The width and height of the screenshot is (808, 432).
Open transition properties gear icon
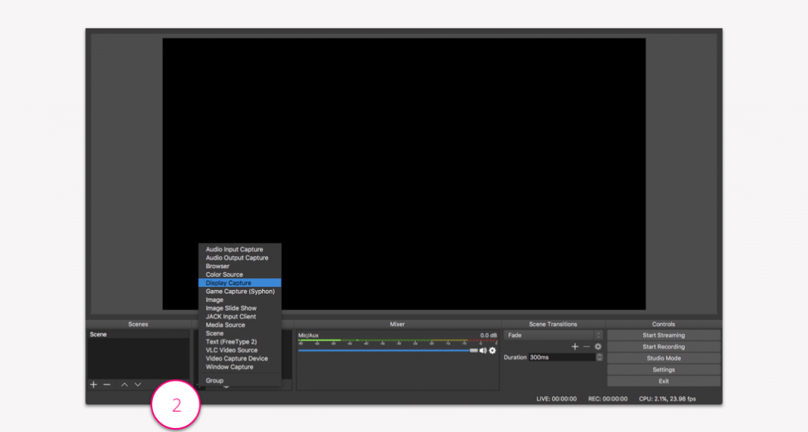[598, 347]
